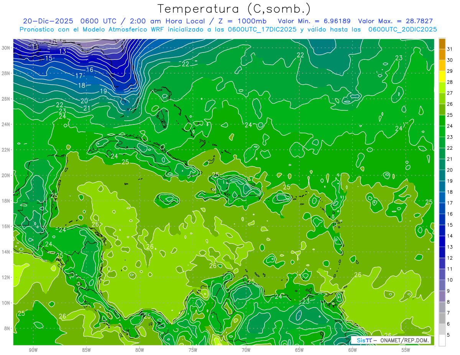
Task: Click the '19' isotherm contour label on map
Action: coord(103,91)
